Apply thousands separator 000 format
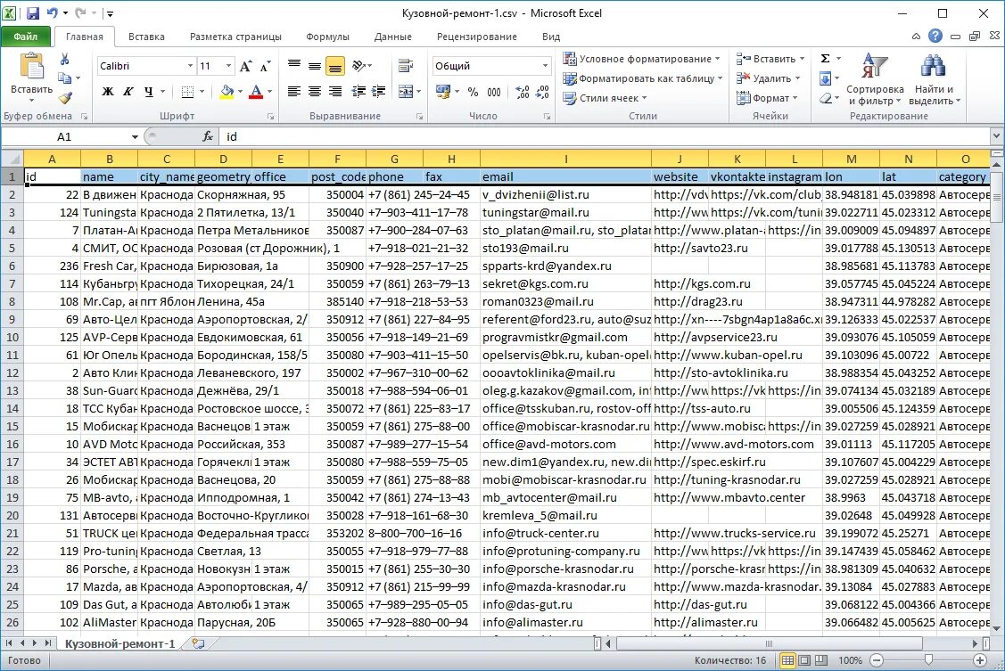The width and height of the screenshot is (1005, 671). point(493,92)
